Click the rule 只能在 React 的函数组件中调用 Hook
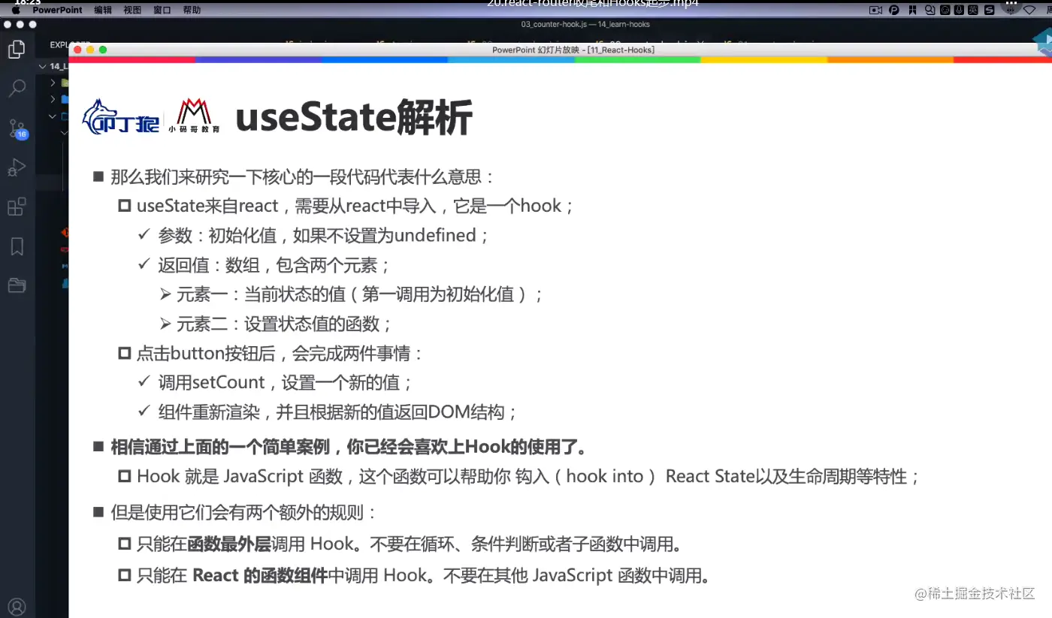The height and width of the screenshot is (618, 1052). [x=423, y=576]
